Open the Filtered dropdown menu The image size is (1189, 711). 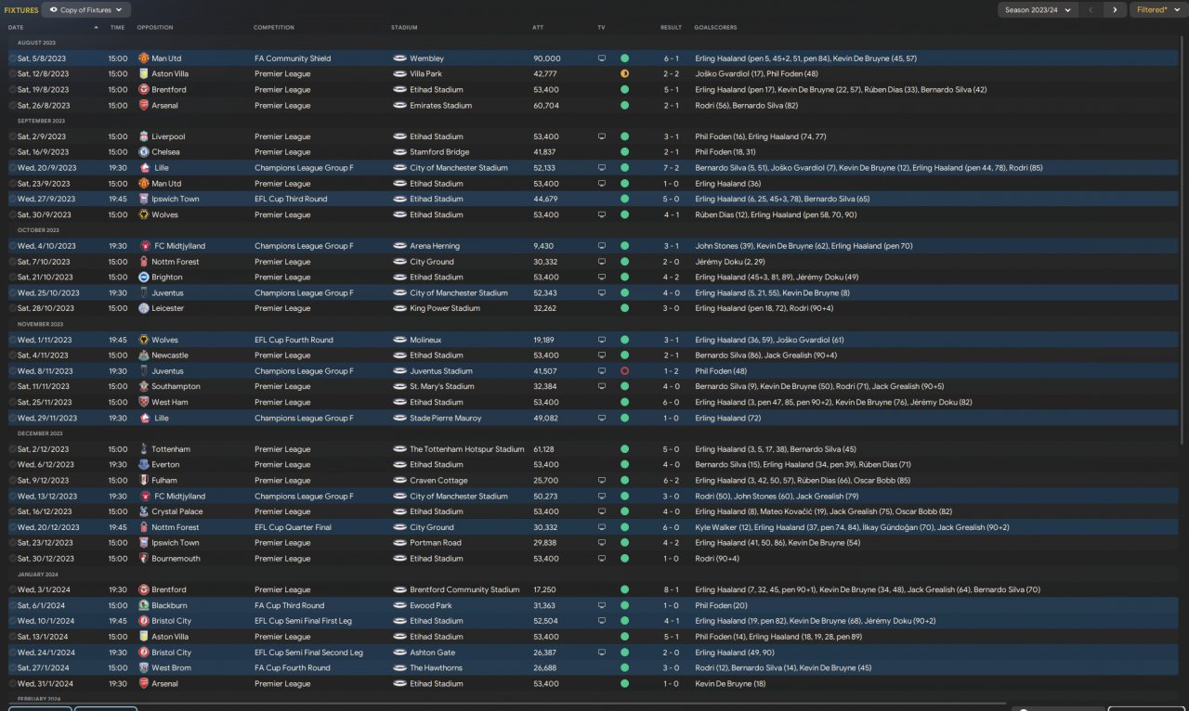tap(1158, 10)
